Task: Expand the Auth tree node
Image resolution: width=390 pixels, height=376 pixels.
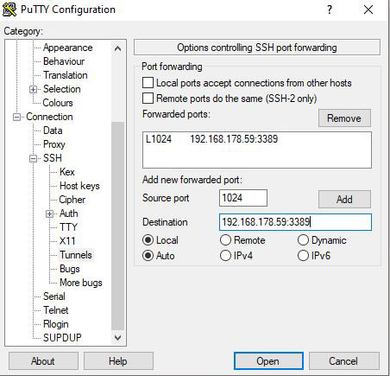Action: 49,213
